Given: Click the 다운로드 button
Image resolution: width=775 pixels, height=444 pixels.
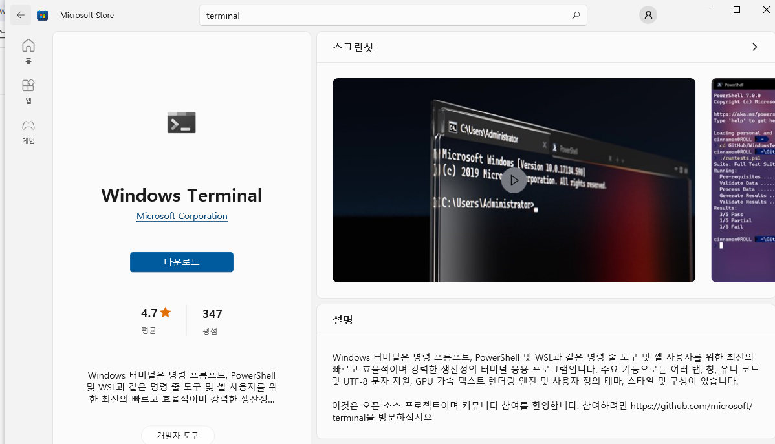Looking at the screenshot, I should point(181,262).
